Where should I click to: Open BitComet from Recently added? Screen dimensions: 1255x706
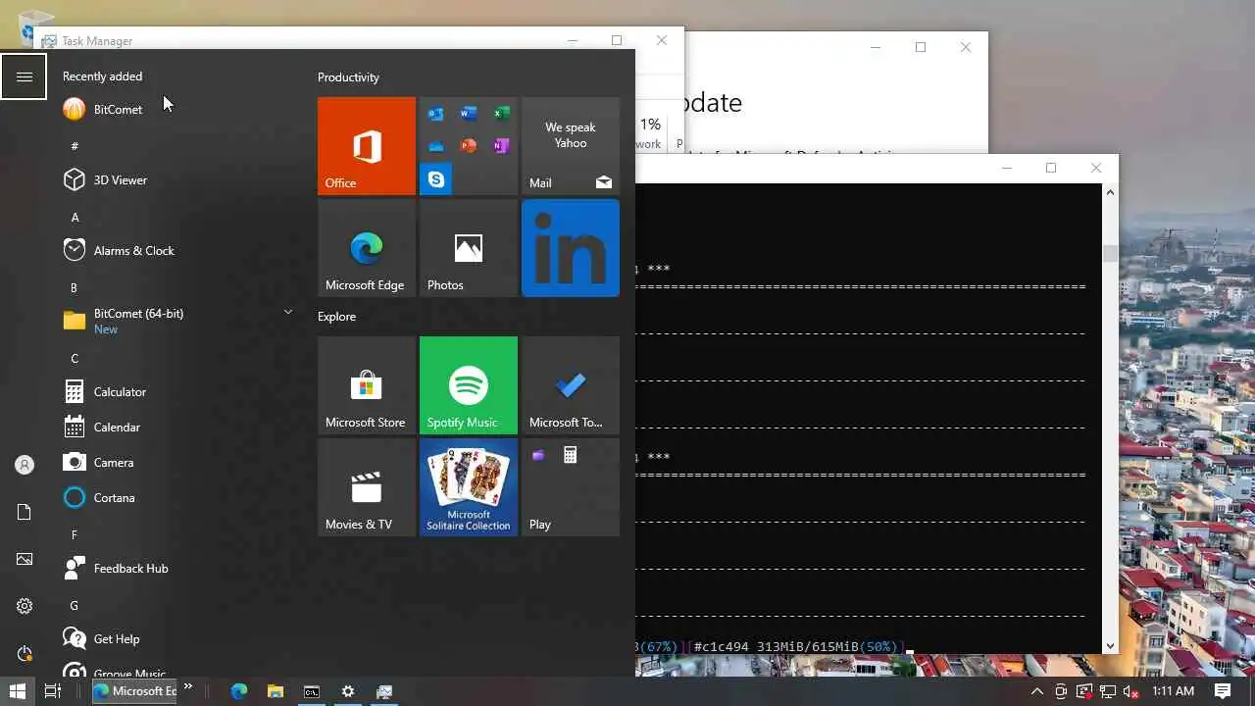[176, 110]
